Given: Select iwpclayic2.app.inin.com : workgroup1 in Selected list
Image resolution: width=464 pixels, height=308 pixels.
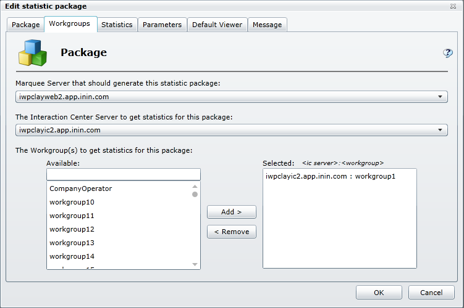Looking at the screenshot, I should point(330,177).
